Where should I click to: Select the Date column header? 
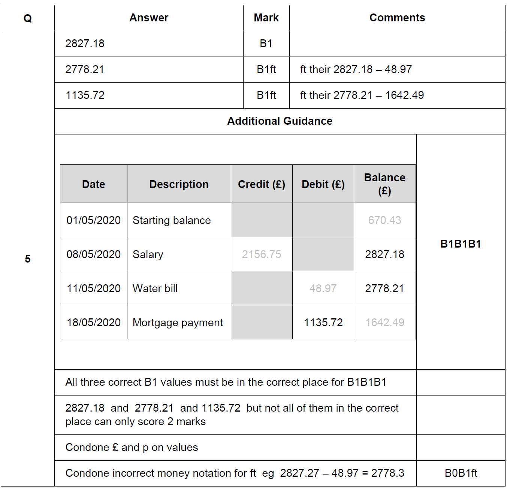click(x=94, y=184)
